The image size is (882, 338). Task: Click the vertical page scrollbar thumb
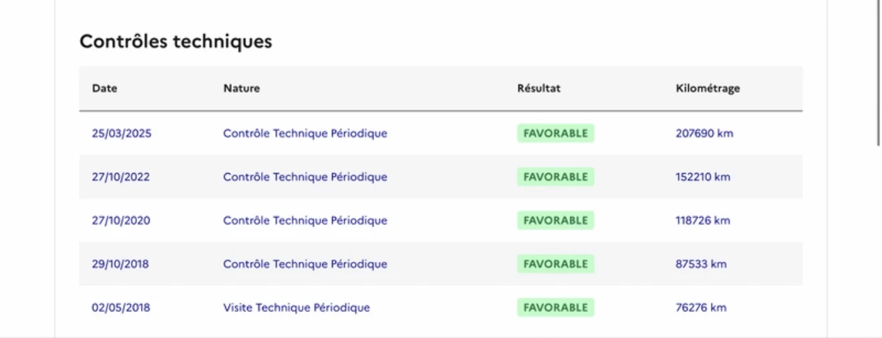click(879, 72)
